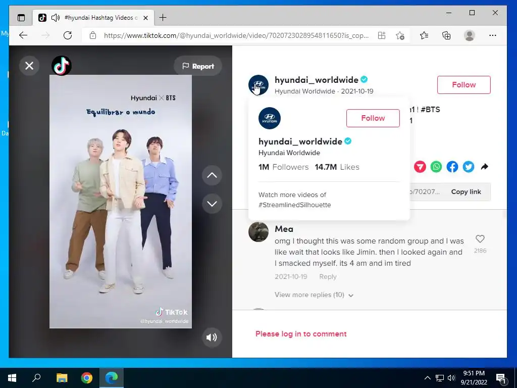The width and height of the screenshot is (517, 388).
Task: Show hidden system tray icons
Action: (427, 378)
